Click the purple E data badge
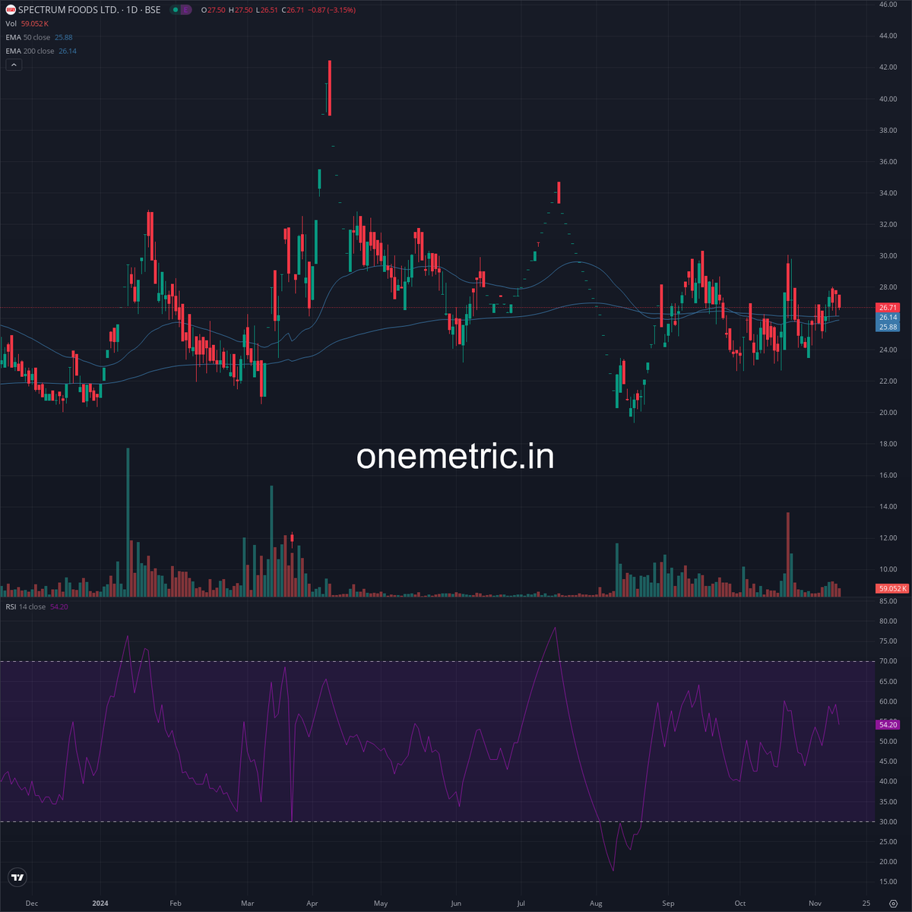Image resolution: width=912 pixels, height=912 pixels. [186, 10]
